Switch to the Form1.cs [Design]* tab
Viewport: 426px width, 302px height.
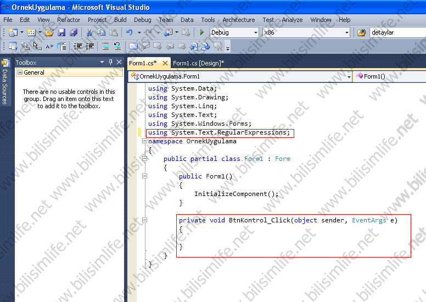(198, 63)
